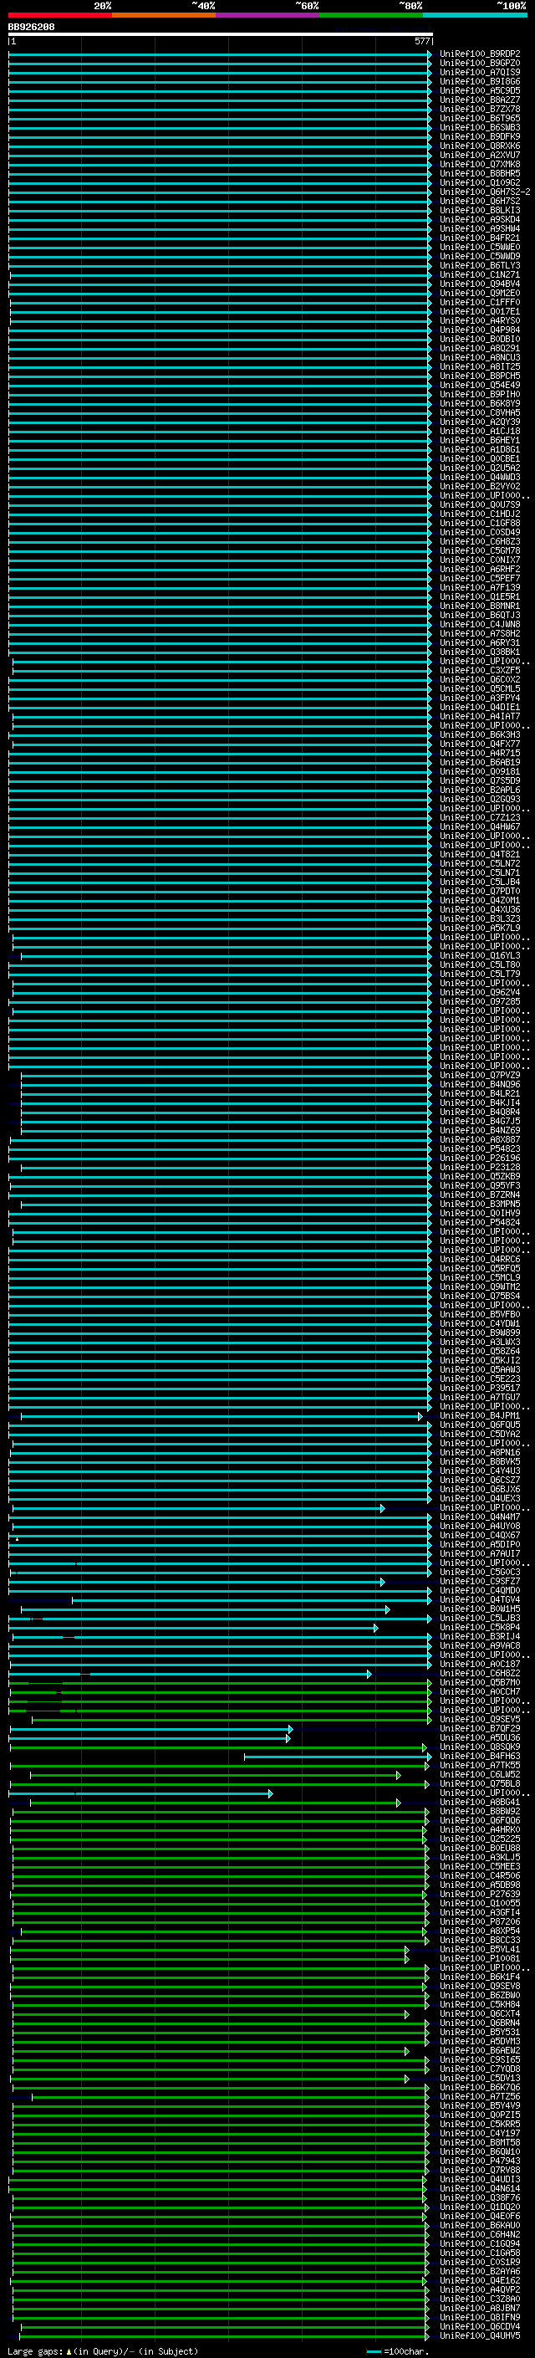This screenshot has height=2358, width=535.
Task: Select hit label UniRef100_C5WWE0
Action: [479, 247]
